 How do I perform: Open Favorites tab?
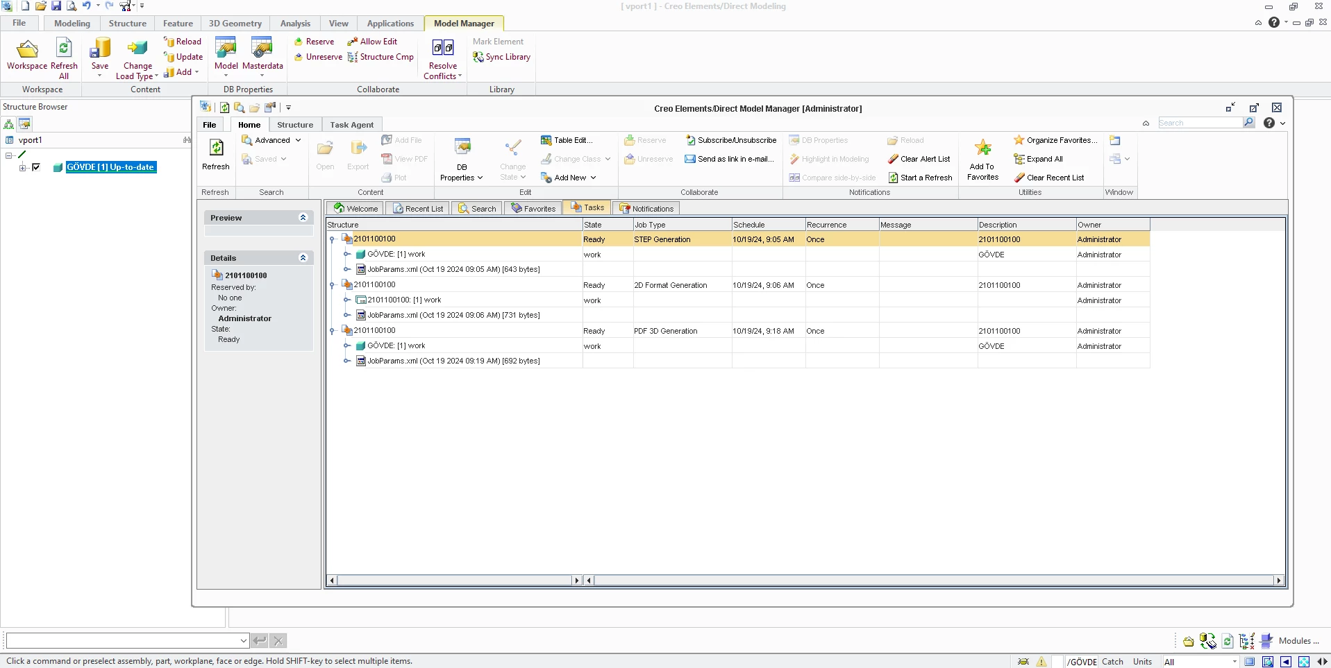[x=533, y=208]
